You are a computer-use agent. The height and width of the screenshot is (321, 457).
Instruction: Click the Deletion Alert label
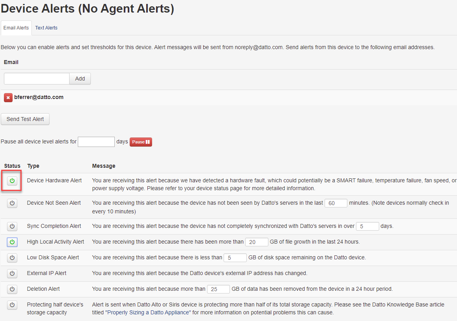pos(44,289)
